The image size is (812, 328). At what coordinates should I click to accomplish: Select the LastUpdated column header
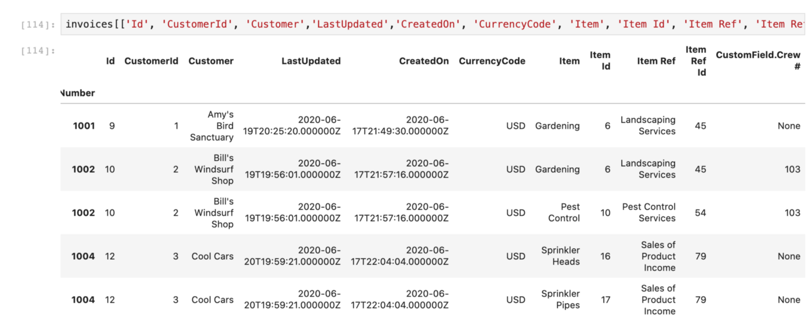[311, 61]
